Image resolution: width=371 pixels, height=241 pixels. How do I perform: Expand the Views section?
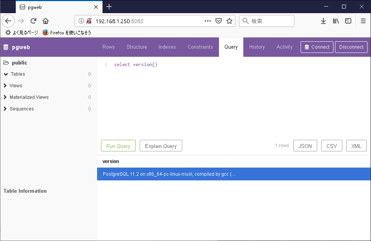(5, 85)
